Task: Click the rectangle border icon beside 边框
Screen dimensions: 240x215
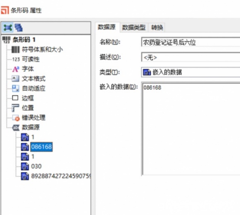Action: (x=15, y=98)
